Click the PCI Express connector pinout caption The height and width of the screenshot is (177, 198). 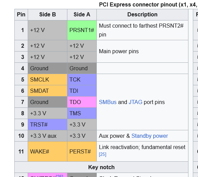click(148, 5)
